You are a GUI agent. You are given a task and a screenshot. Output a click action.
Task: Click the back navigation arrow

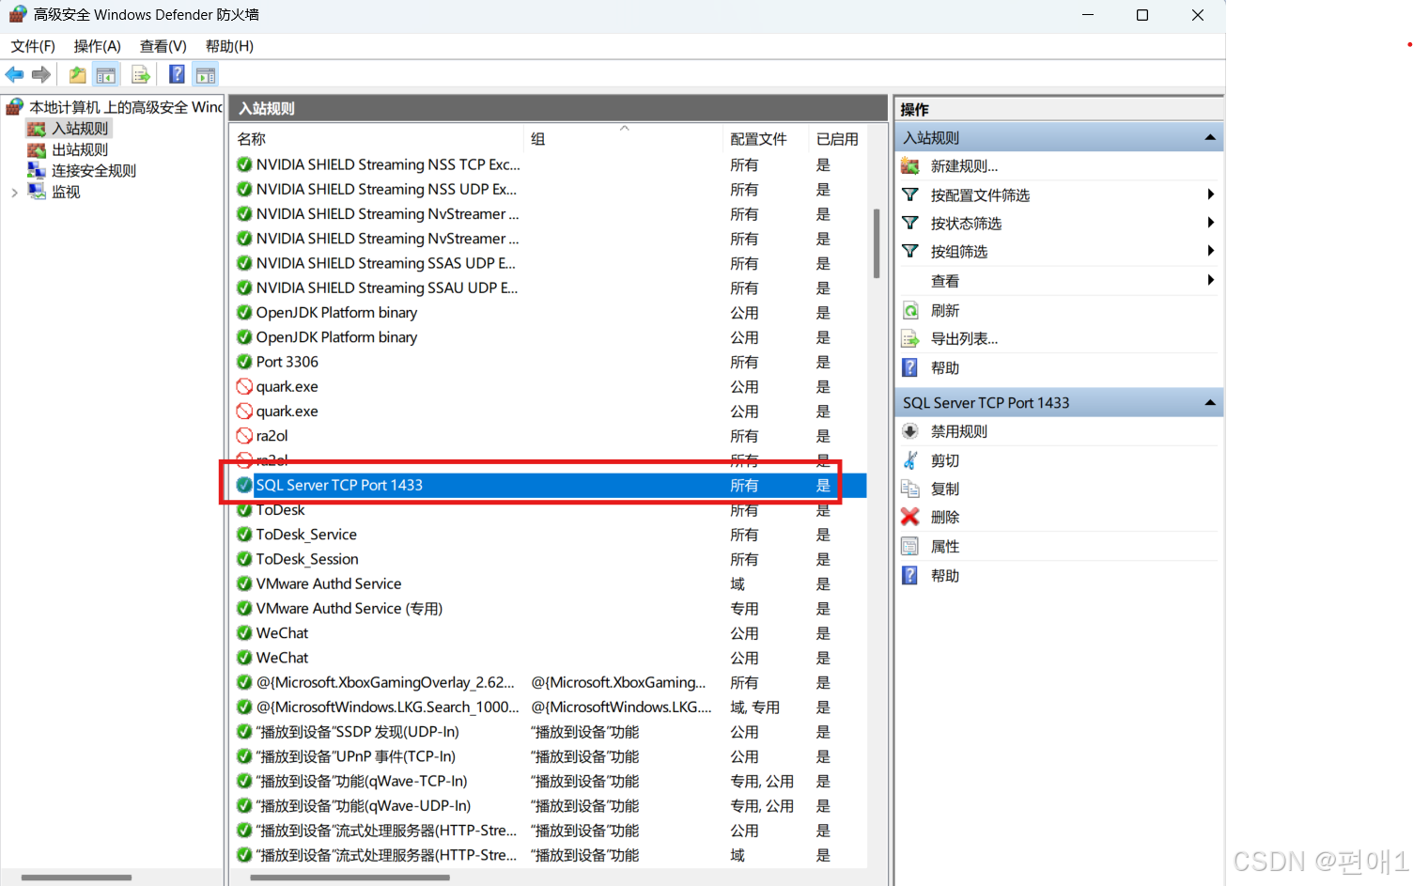[14, 74]
